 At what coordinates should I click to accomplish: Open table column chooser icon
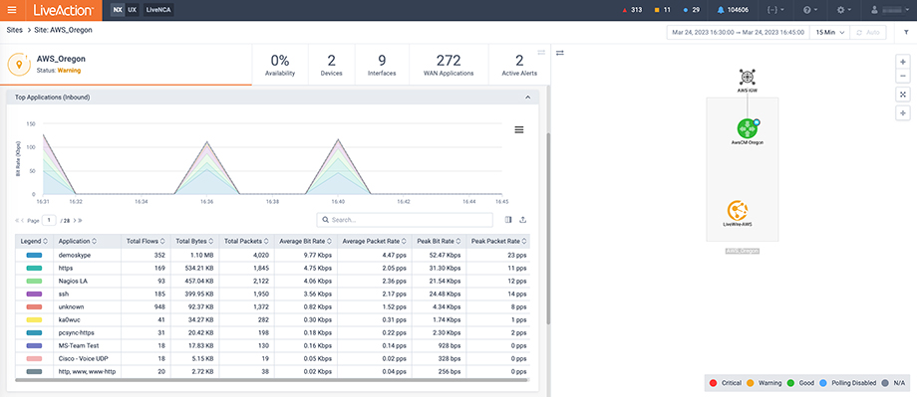[507, 220]
